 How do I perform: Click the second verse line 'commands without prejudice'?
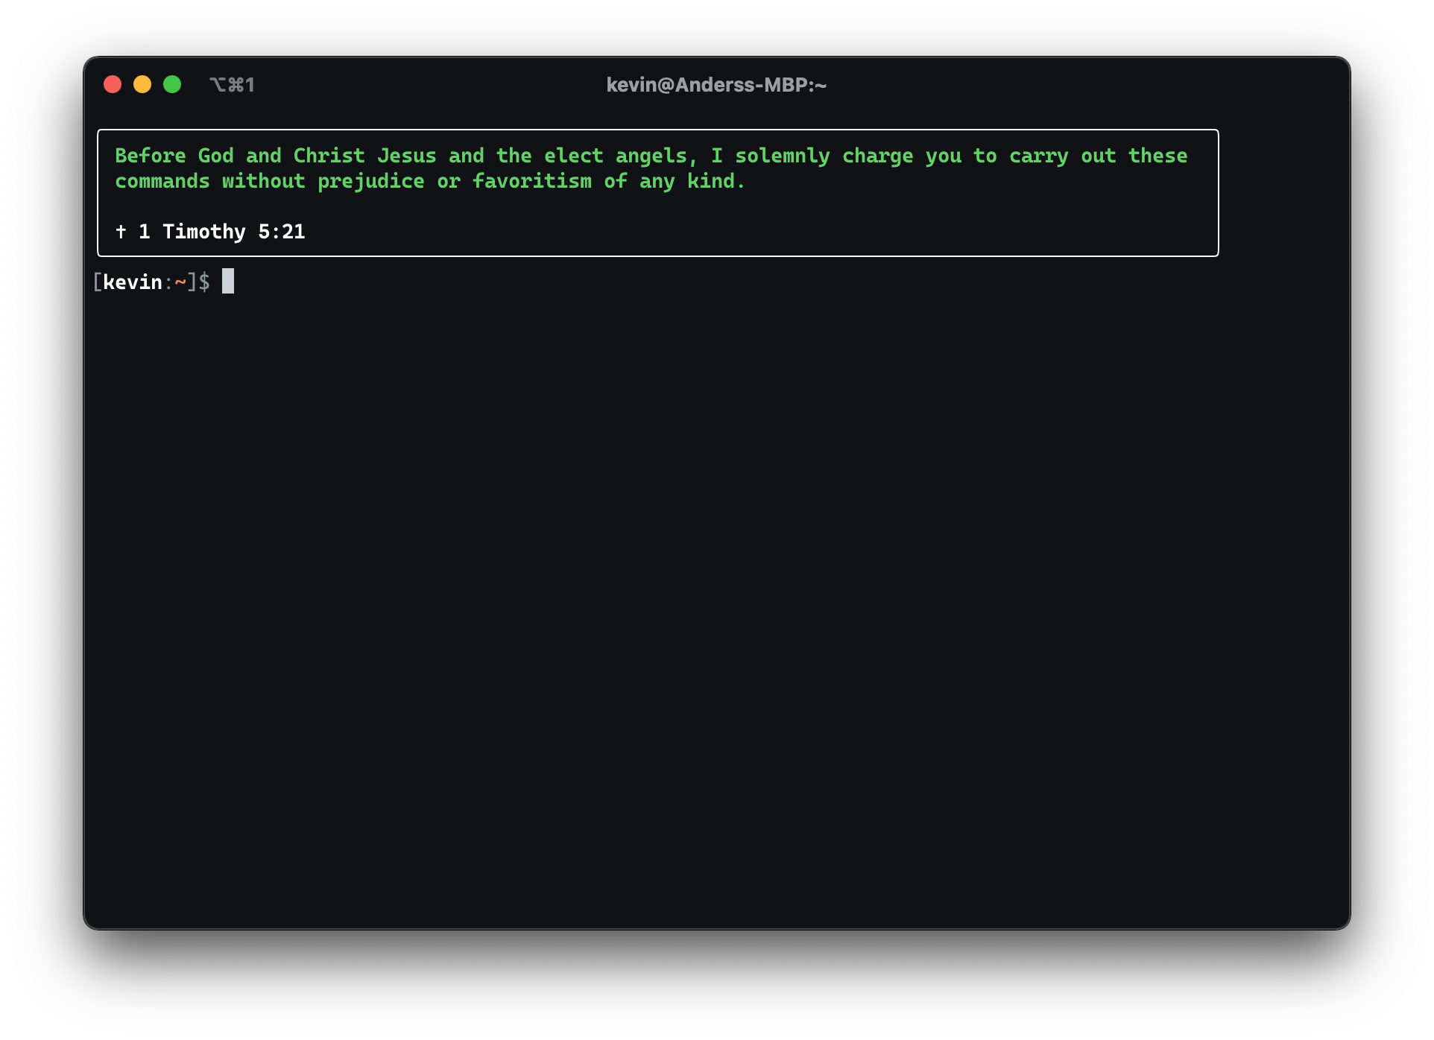[430, 181]
